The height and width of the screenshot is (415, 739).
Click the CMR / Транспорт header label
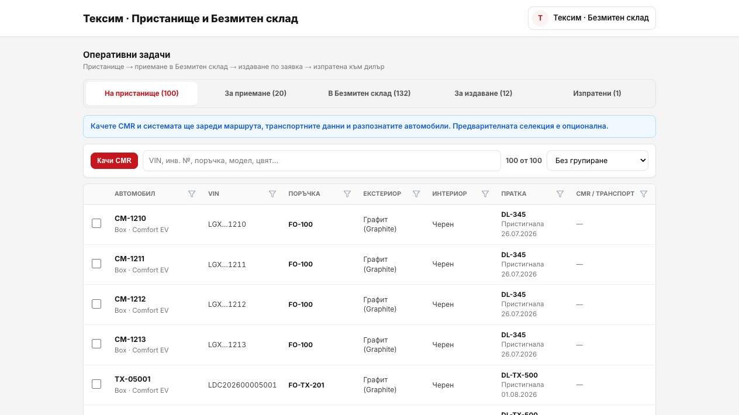(x=605, y=194)
